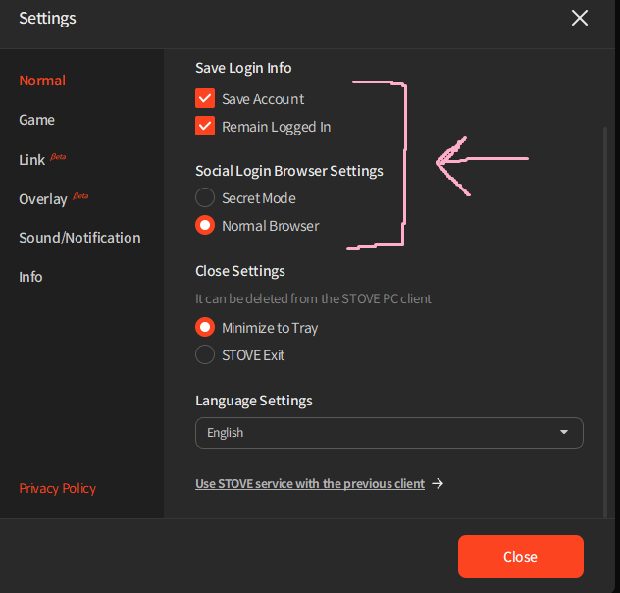Click the dropdown arrow in the language selector
The image size is (620, 593).
pos(564,432)
